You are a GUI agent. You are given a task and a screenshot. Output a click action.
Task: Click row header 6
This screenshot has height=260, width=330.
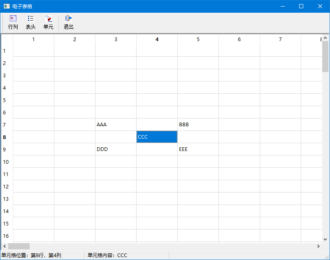7,112
